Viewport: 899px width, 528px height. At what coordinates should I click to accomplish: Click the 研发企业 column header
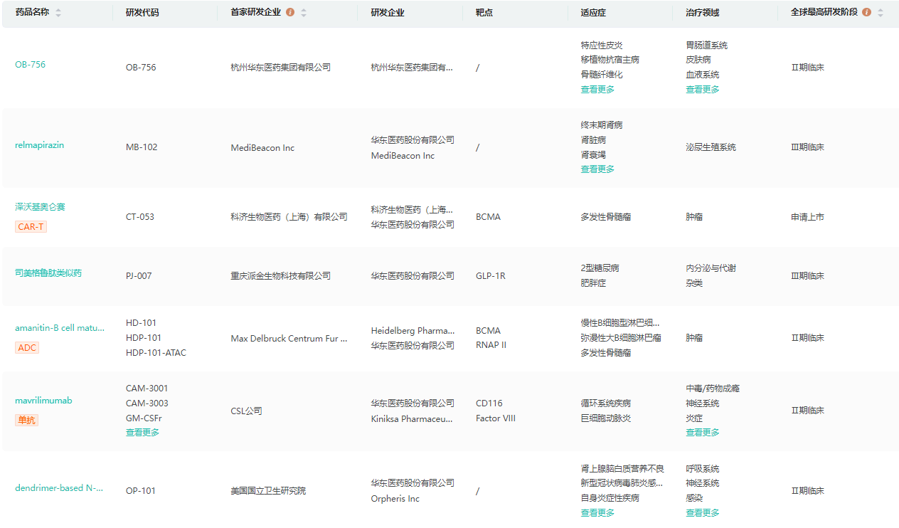[x=388, y=13]
